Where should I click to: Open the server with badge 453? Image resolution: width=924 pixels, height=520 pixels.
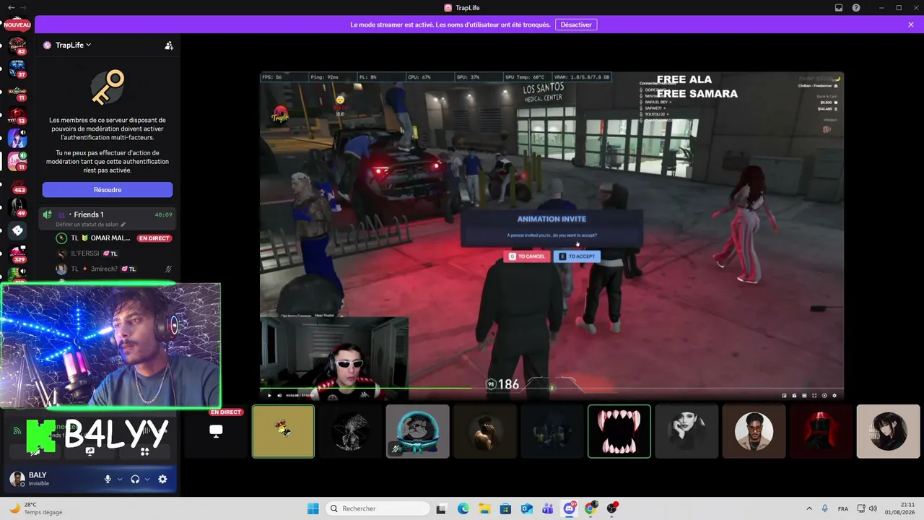pos(17,186)
